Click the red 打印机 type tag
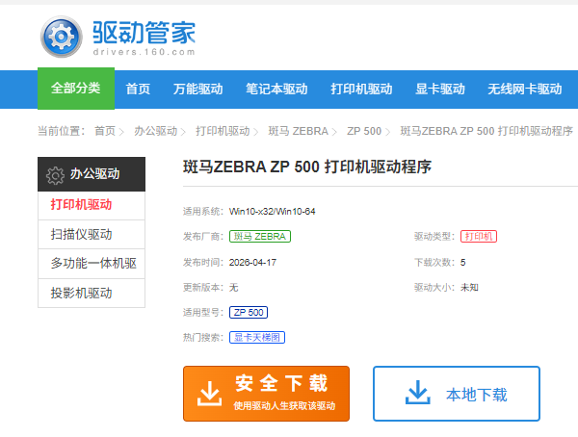578x437 pixels. point(479,236)
